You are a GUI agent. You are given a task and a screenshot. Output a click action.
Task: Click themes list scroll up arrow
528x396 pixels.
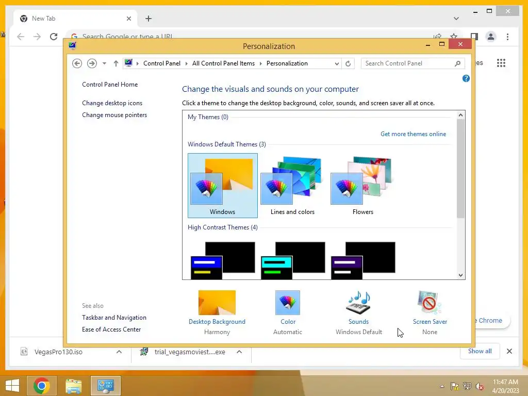(x=460, y=115)
